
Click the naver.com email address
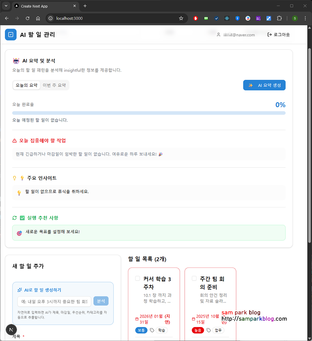click(239, 35)
